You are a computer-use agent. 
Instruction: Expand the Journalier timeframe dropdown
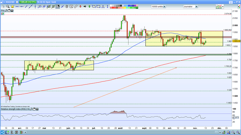(196, 7)
